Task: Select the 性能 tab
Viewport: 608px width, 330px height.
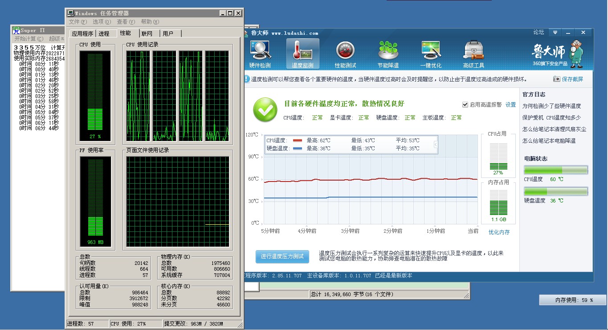Action: pos(126,33)
